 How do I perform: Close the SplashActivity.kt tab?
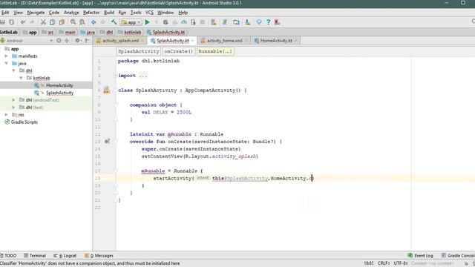tap(192, 41)
